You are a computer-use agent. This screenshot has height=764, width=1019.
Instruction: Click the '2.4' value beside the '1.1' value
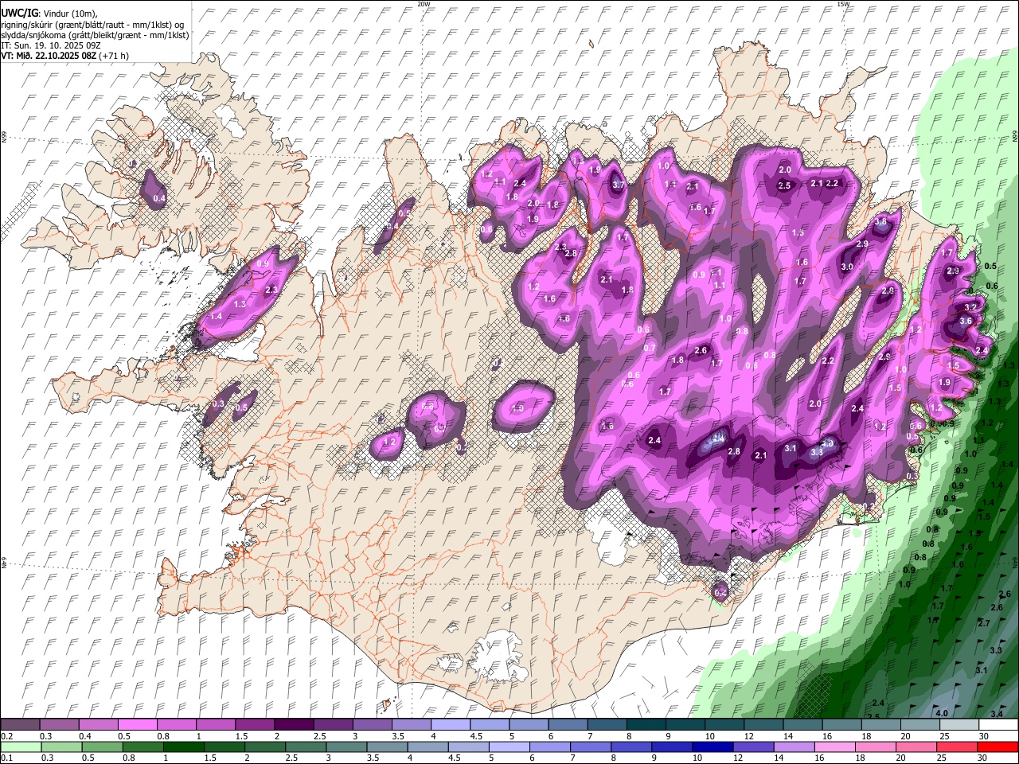pos(520,184)
